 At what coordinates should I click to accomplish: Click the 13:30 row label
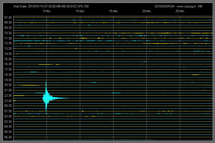8,49
